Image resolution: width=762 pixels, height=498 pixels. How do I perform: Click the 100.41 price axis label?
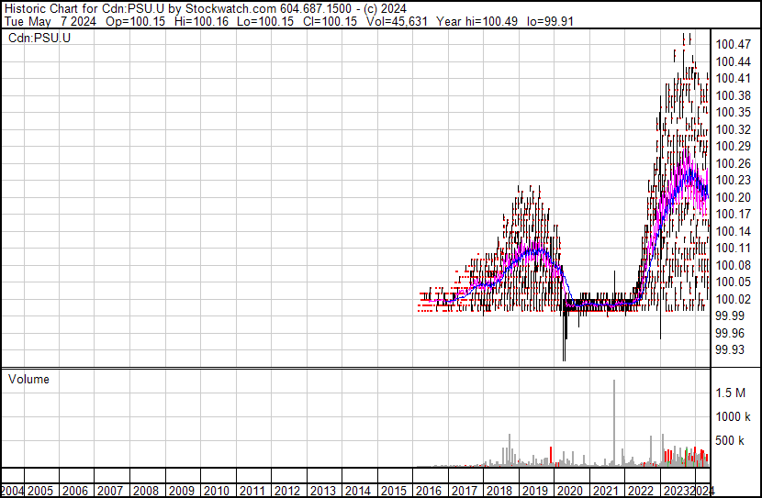coord(733,78)
